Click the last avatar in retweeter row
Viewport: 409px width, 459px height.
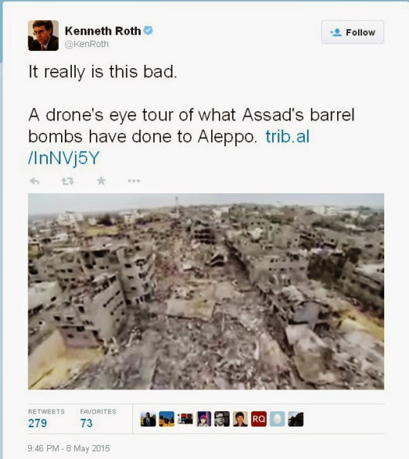[295, 419]
